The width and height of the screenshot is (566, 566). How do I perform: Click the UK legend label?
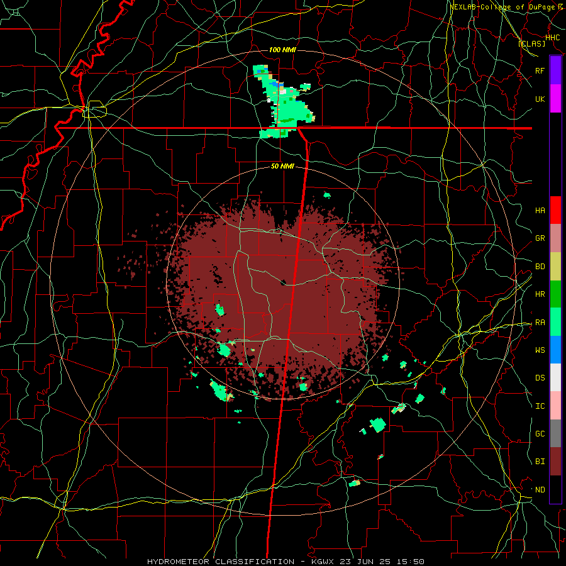pos(540,99)
